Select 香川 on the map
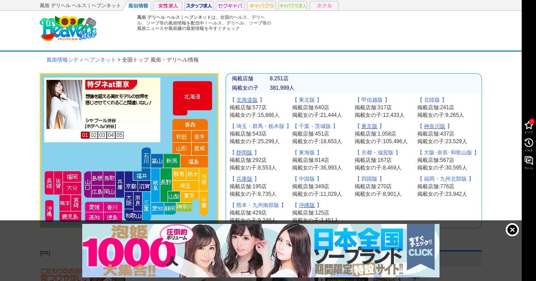Viewport: 536px width, 281px height. click(x=113, y=207)
